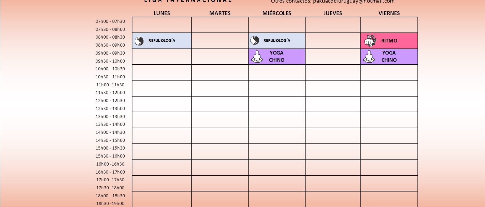Screen dimensions: 485x207
Task: Select the LUNES column header
Action: point(162,13)
